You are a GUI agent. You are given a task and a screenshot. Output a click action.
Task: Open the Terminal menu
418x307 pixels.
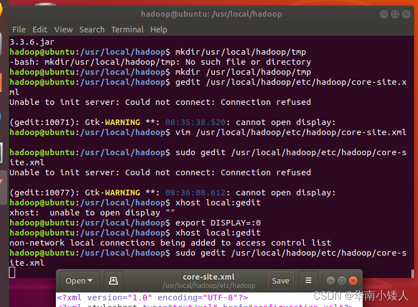127,30
